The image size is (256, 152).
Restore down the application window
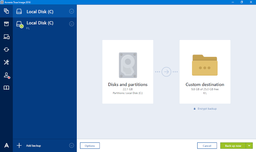coord(242,2)
